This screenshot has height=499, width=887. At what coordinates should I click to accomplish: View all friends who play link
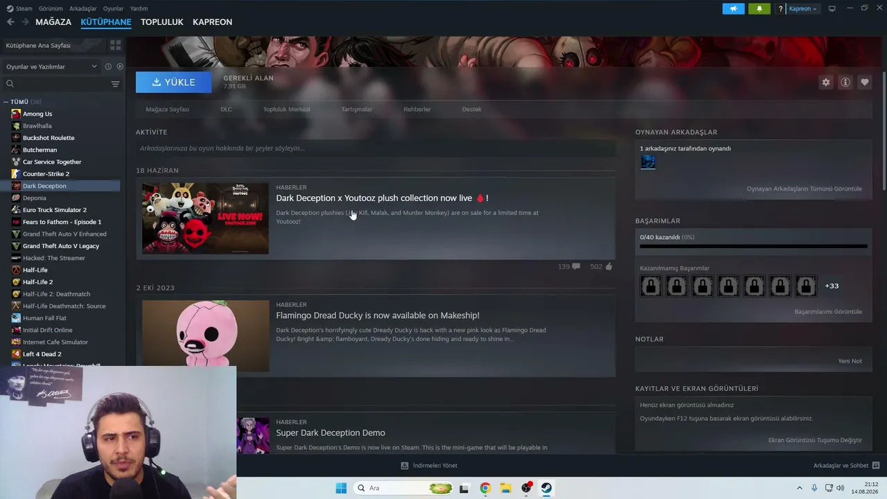804,189
